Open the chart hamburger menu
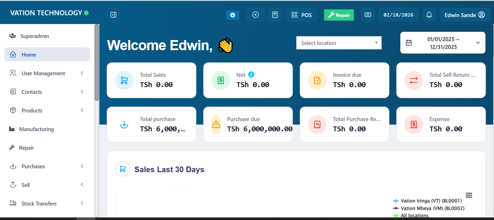494x220 pixels. 469,195
